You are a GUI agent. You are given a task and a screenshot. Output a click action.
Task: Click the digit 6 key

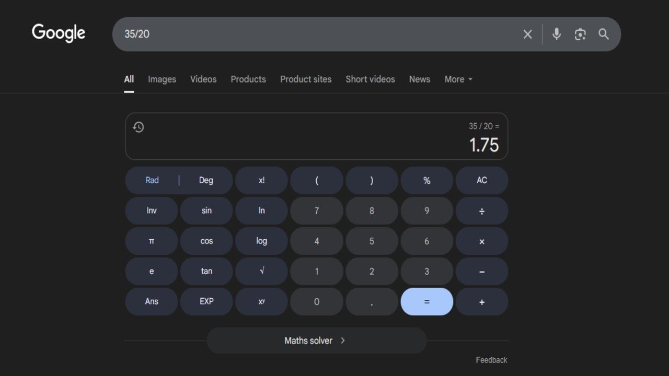click(427, 241)
